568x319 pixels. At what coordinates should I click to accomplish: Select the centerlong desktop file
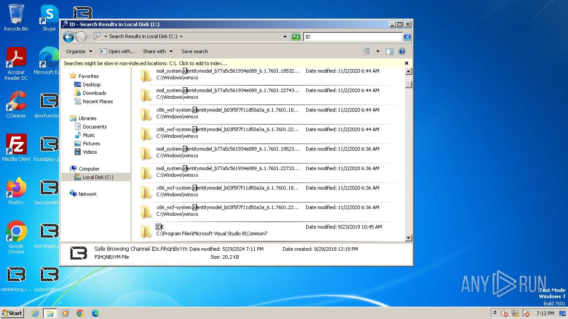pyautogui.click(x=16, y=278)
